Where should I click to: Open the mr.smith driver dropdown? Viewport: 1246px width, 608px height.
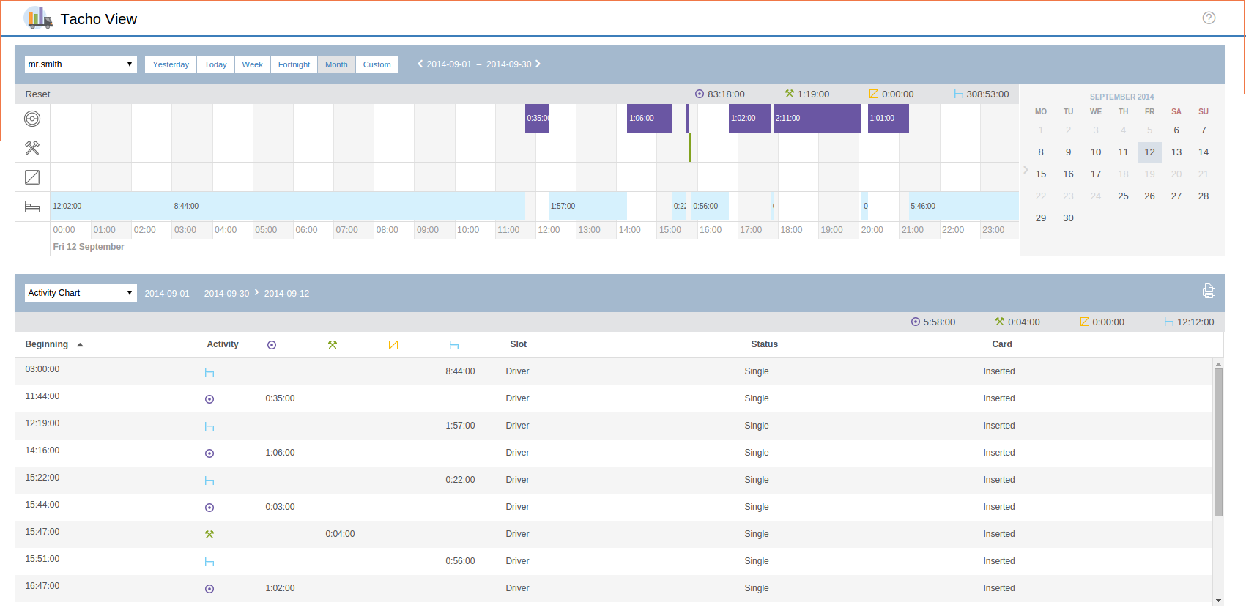pyautogui.click(x=81, y=64)
